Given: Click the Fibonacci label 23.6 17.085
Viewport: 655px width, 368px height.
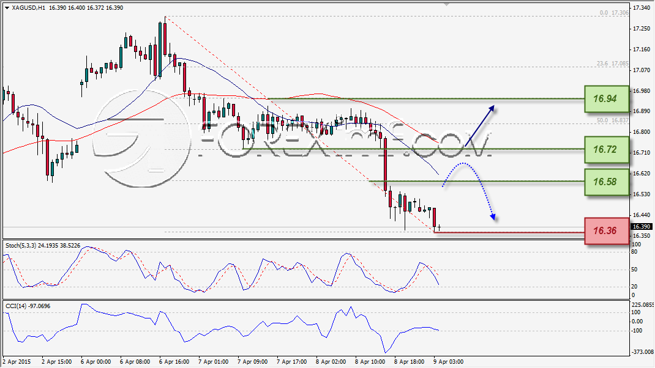Looking at the screenshot, I should [x=612, y=64].
